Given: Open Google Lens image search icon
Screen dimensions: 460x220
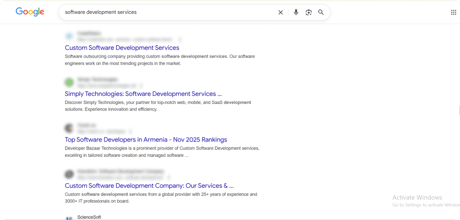Looking at the screenshot, I should point(308,12).
